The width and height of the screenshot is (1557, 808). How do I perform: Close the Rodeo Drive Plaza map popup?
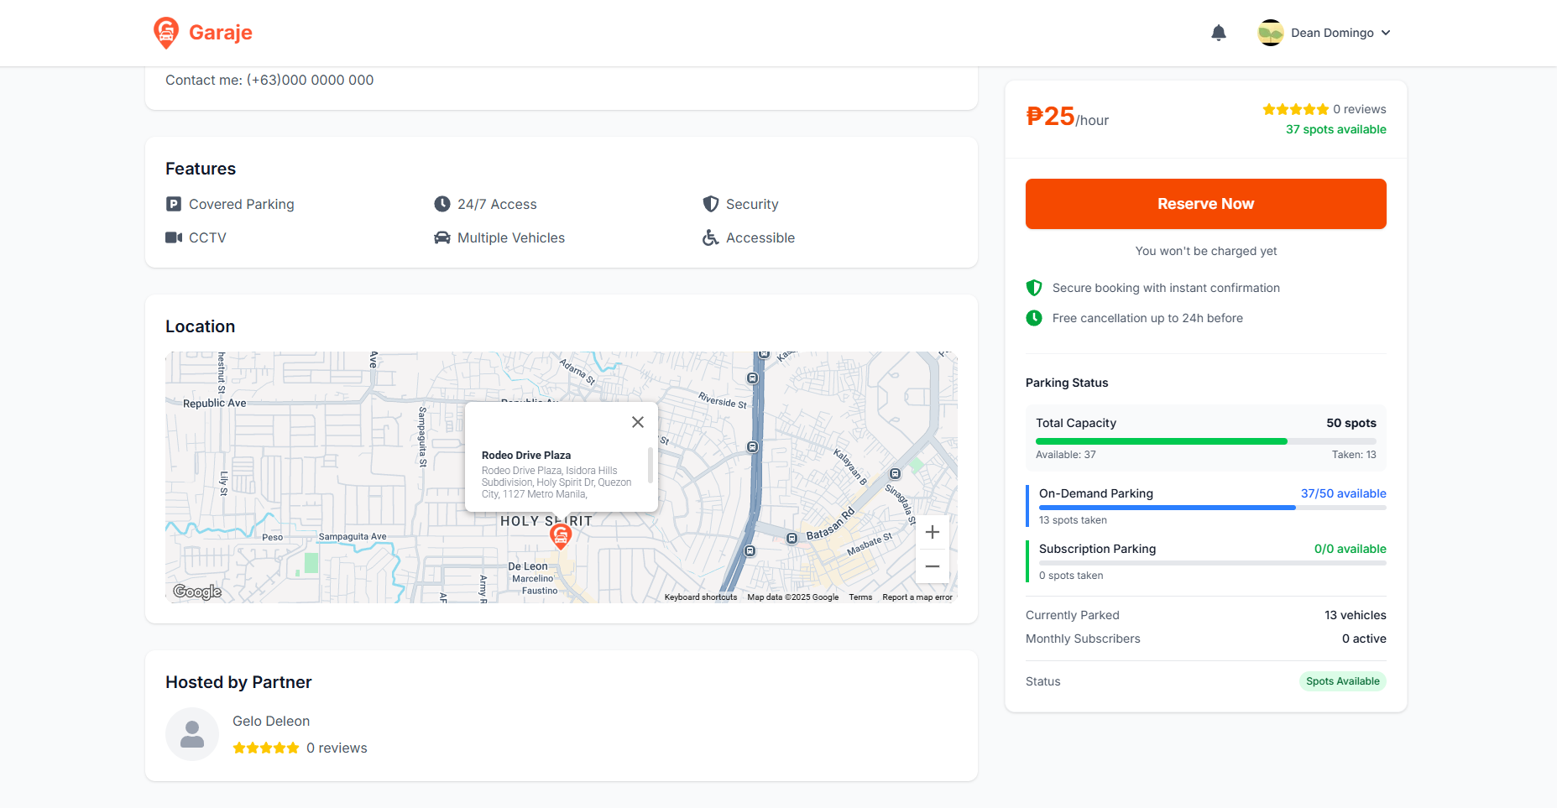[x=638, y=422]
